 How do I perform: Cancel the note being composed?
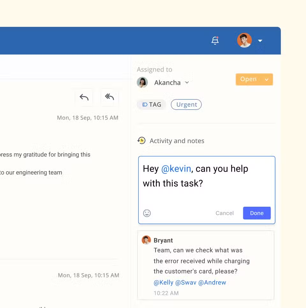tap(224, 213)
